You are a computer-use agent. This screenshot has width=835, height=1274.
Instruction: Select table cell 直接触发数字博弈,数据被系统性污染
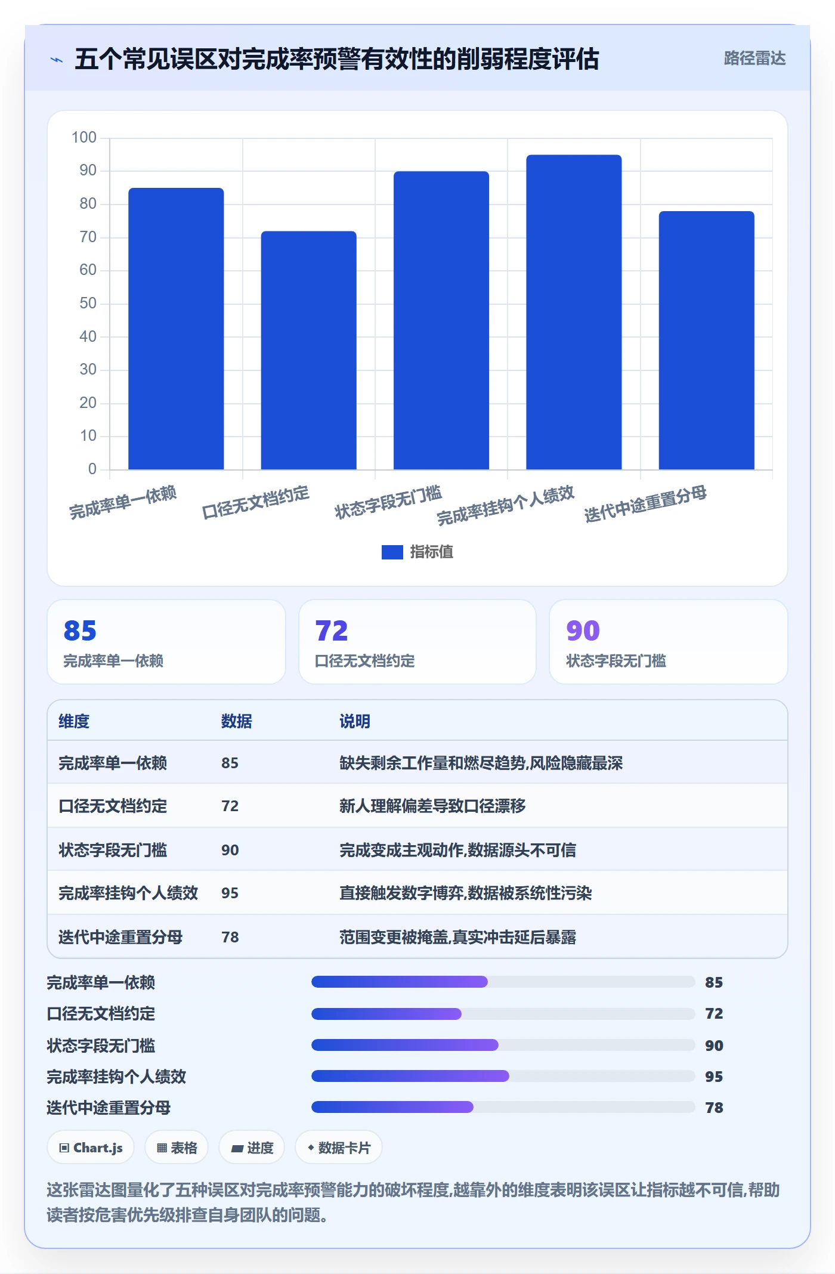[x=465, y=893]
